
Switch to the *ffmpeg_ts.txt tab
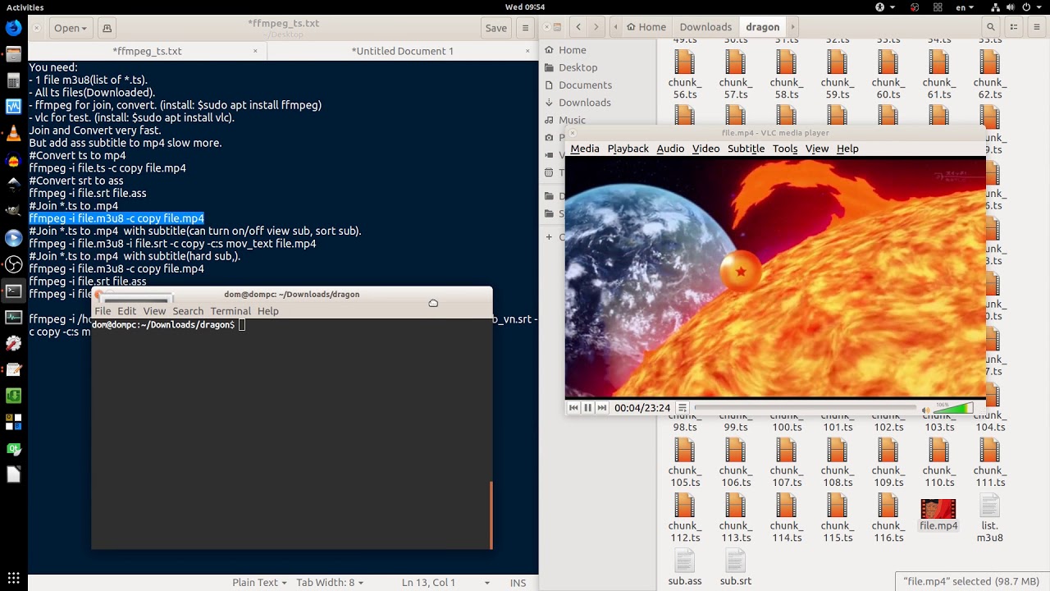pyautogui.click(x=147, y=51)
